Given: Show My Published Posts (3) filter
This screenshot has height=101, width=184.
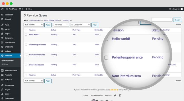Looking at the screenshot, I should tap(53, 20).
